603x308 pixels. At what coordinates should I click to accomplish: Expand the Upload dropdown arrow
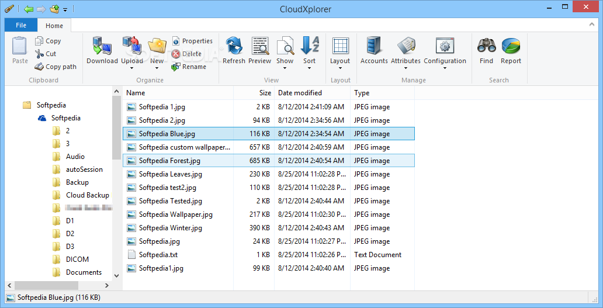(x=131, y=68)
